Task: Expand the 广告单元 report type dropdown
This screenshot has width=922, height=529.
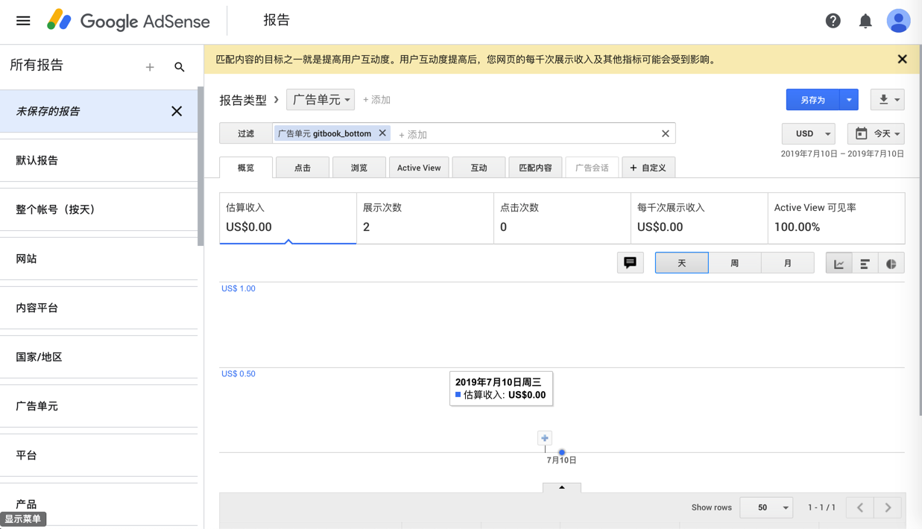Action: tap(321, 100)
